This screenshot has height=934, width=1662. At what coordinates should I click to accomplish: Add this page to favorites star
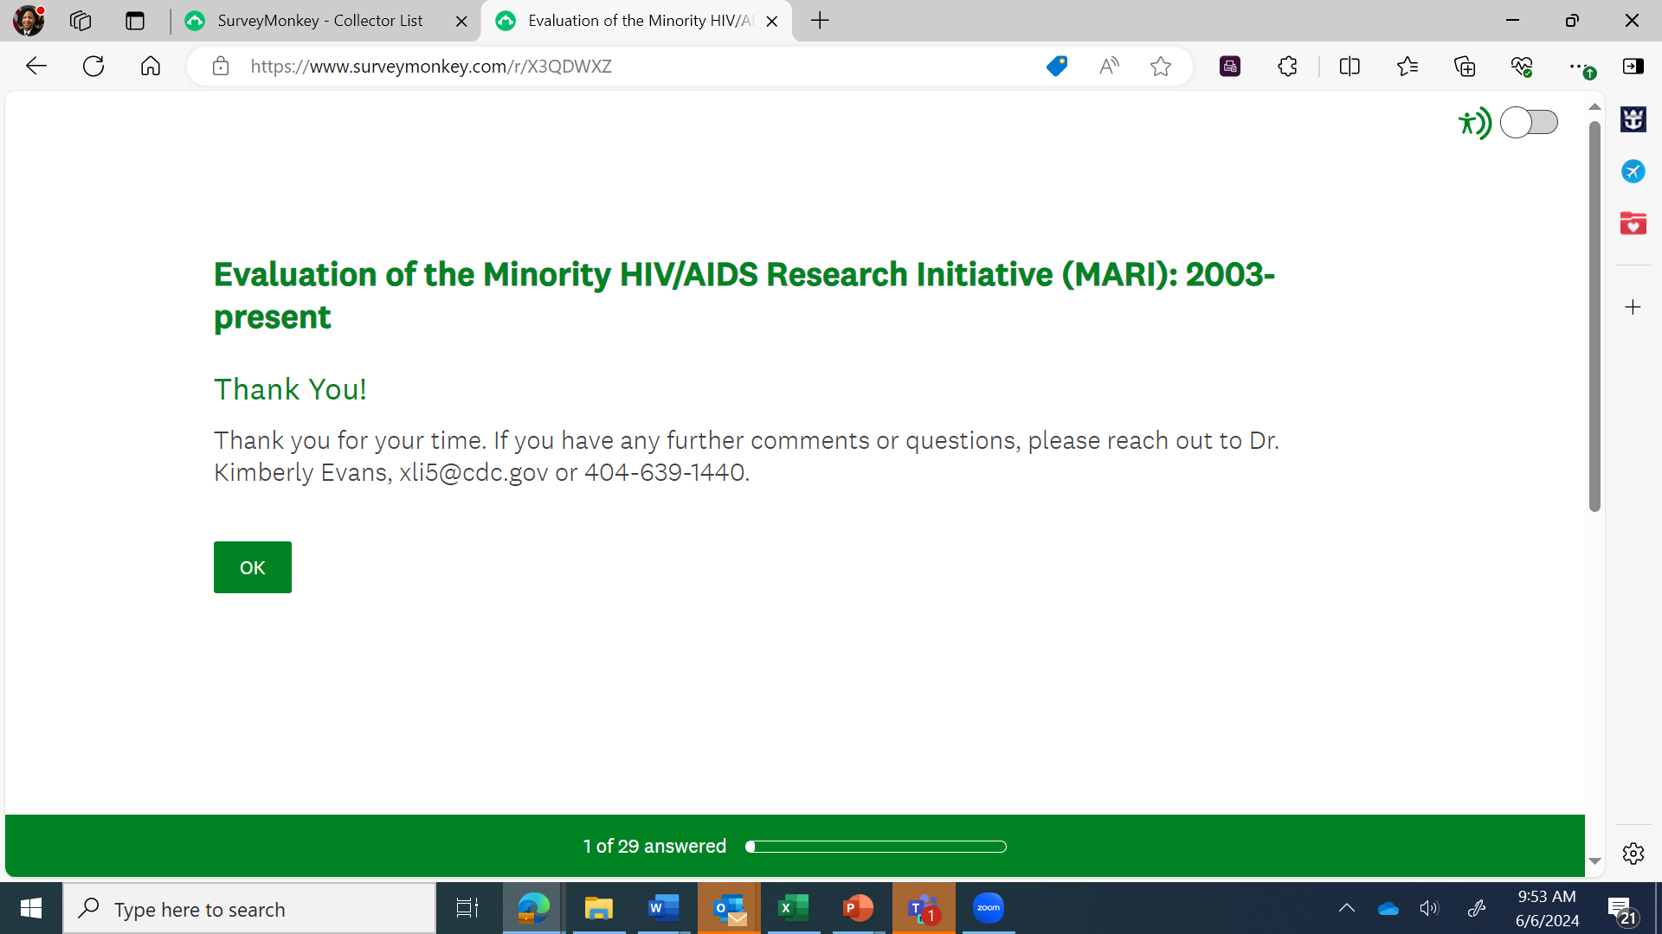point(1161,67)
